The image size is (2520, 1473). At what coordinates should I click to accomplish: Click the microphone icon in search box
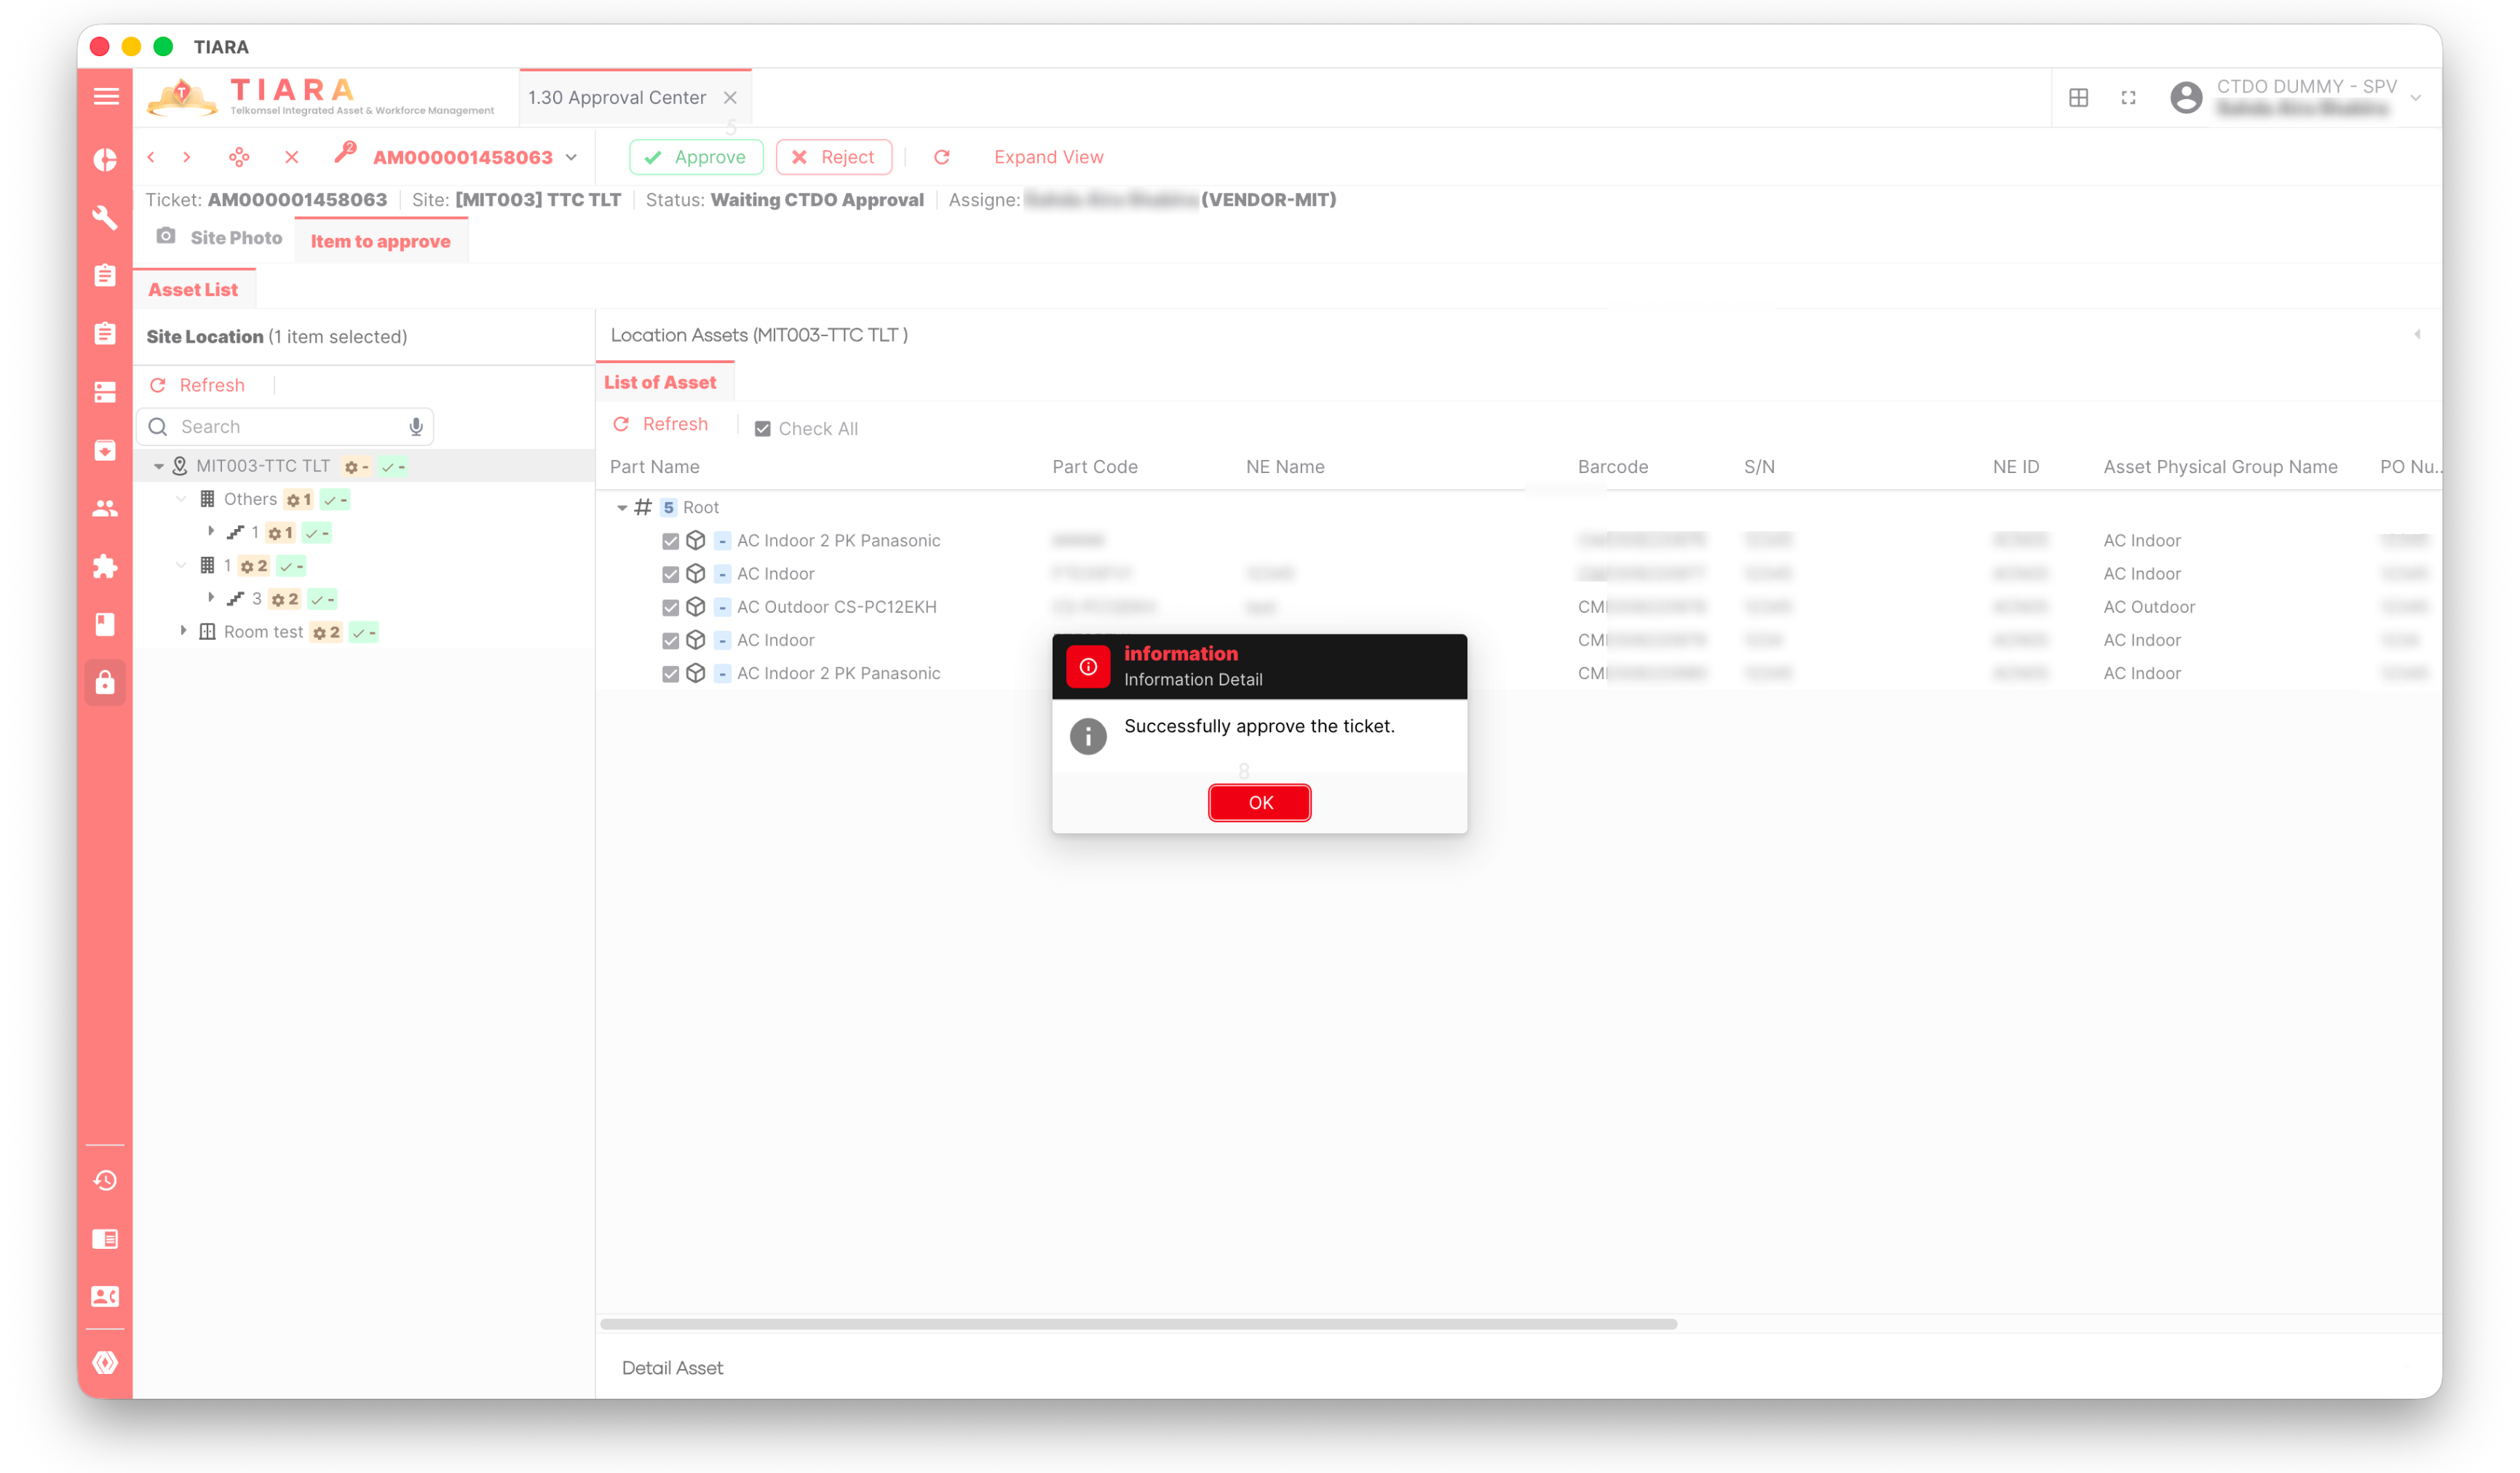click(416, 427)
